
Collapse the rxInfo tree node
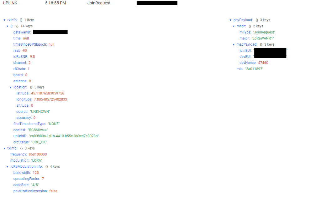(4, 20)
